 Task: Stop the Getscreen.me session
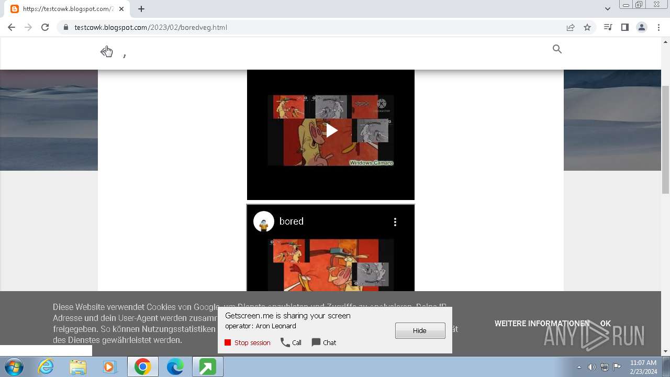[248, 342]
